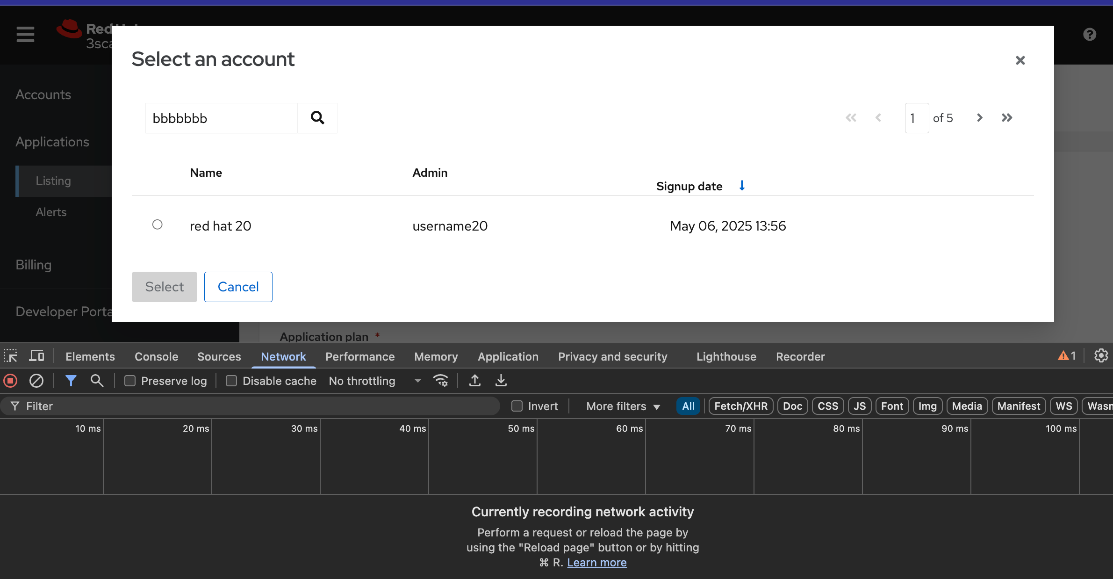
Task: Clear network log icon
Action: coord(36,381)
